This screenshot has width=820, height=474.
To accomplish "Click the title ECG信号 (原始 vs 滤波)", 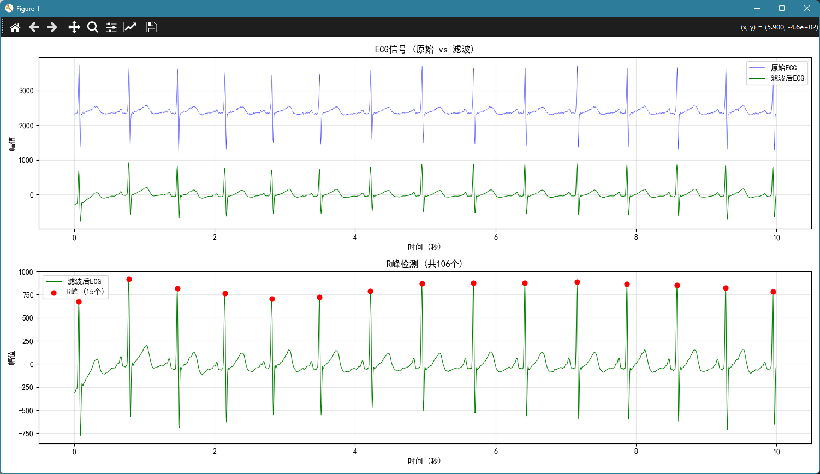I will coord(425,49).
